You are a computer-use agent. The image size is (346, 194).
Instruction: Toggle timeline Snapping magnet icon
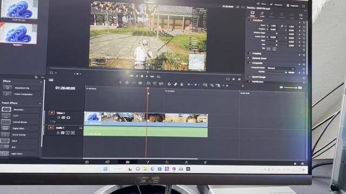pos(169,84)
